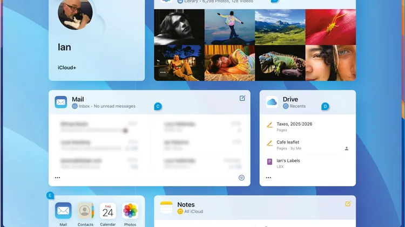The image size is (405, 227).
Task: Click Inbox No unread messages text
Action: pos(107,106)
